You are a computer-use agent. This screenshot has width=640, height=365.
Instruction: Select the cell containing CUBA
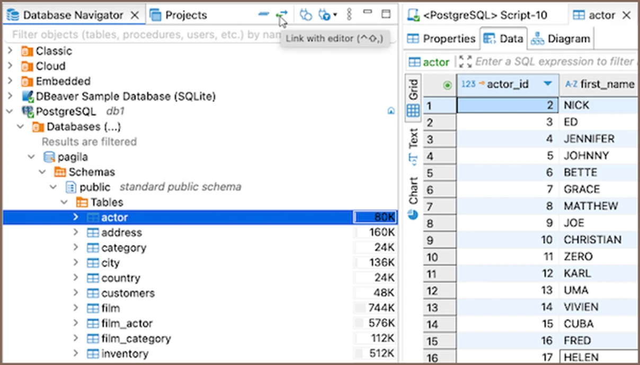coord(599,324)
